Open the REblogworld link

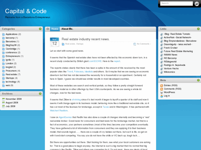(x=170, y=62)
